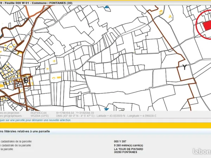
Task: Pan map north with top blue arrow
Action: (107, 7)
